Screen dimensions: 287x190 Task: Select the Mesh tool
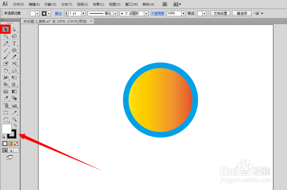click(x=6, y=91)
